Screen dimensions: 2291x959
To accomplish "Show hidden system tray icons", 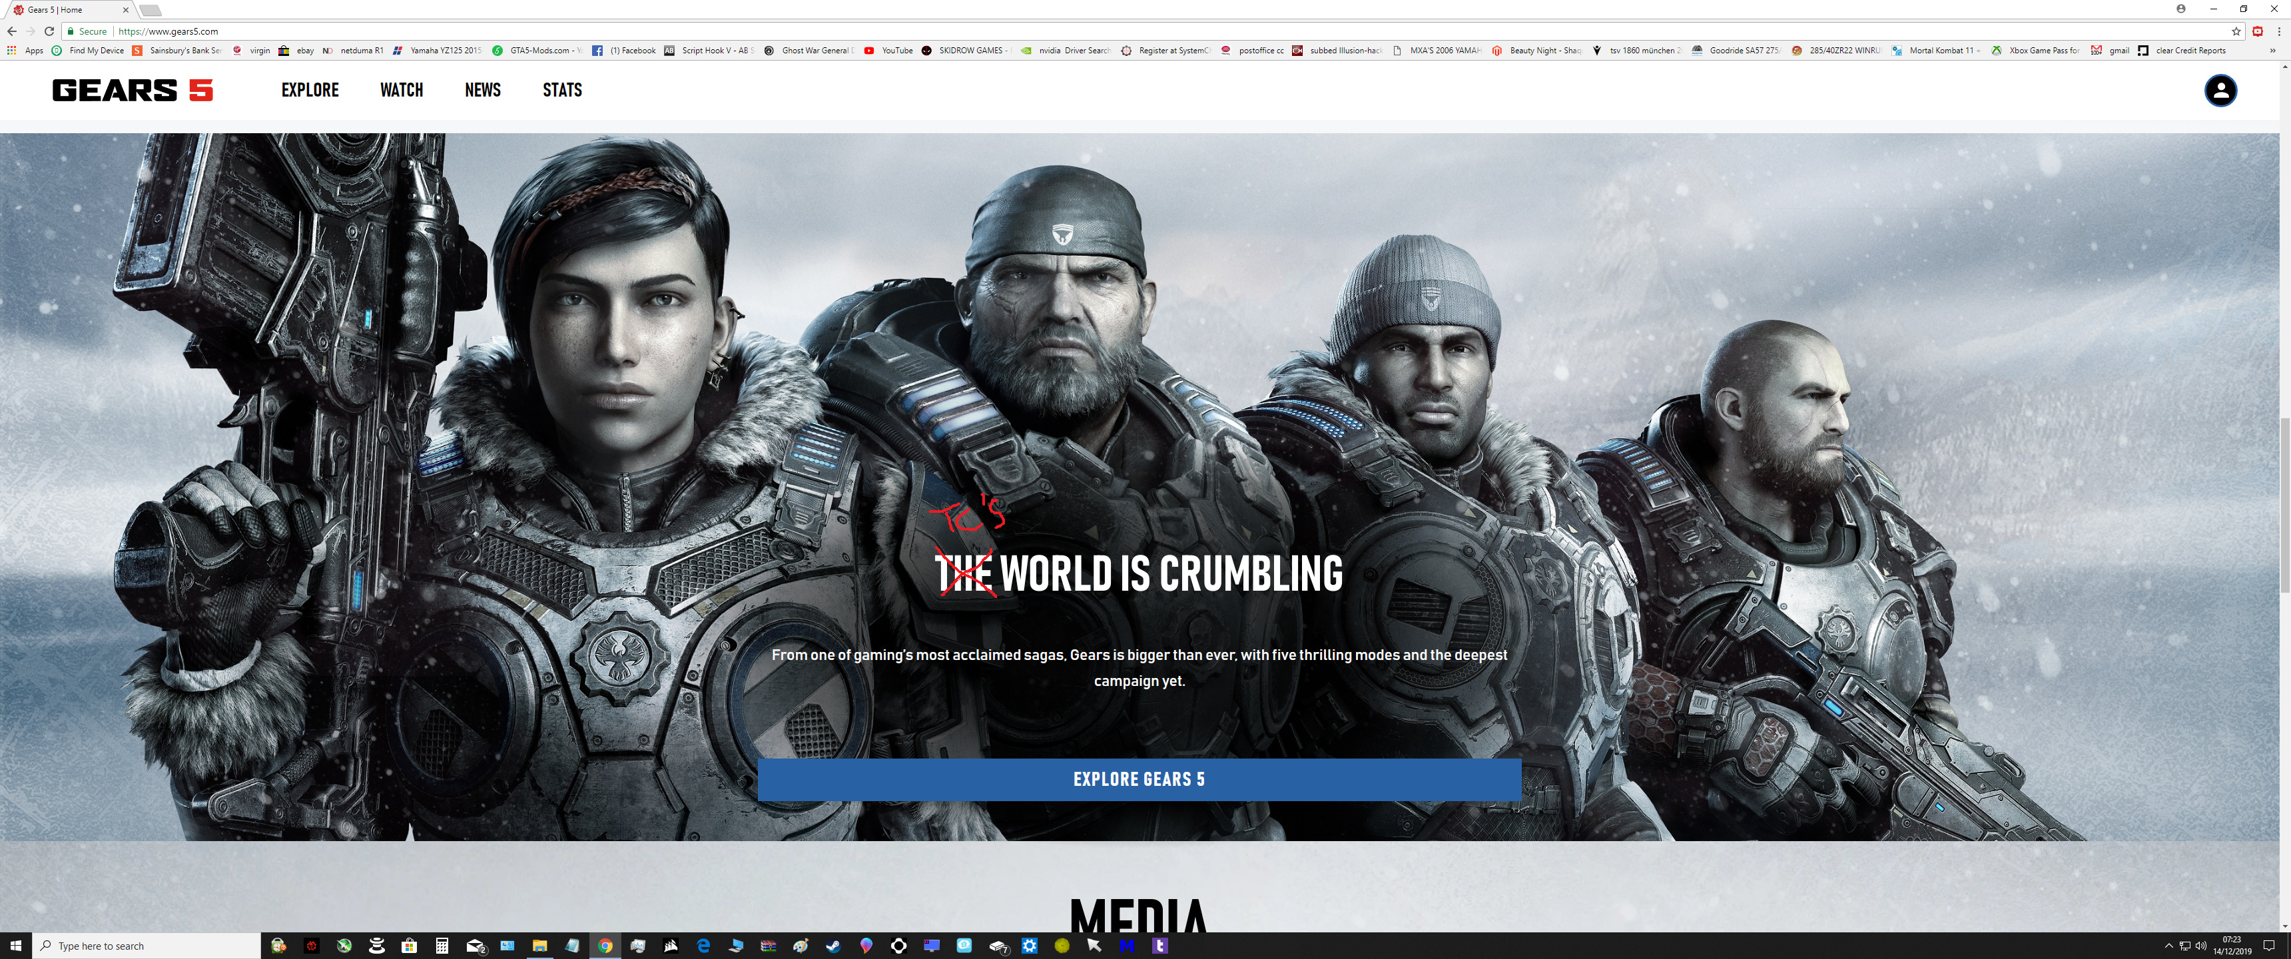I will pyautogui.click(x=2168, y=946).
